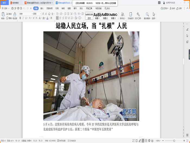Open the Page Layout (页面布局) tab
The image size is (190, 143).
49,8
